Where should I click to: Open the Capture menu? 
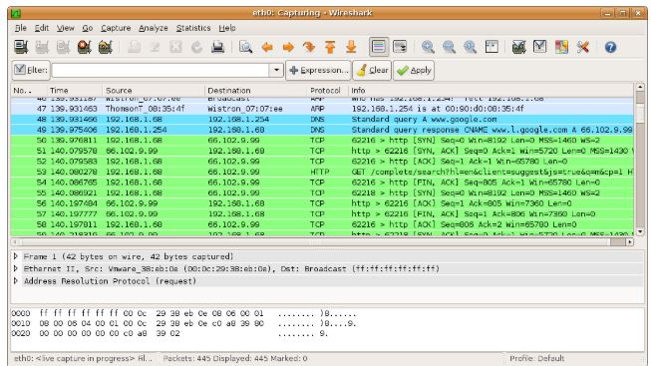116,28
